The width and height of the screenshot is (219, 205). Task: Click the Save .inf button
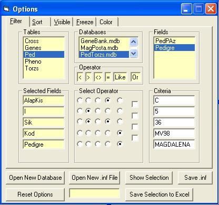pos(195,178)
